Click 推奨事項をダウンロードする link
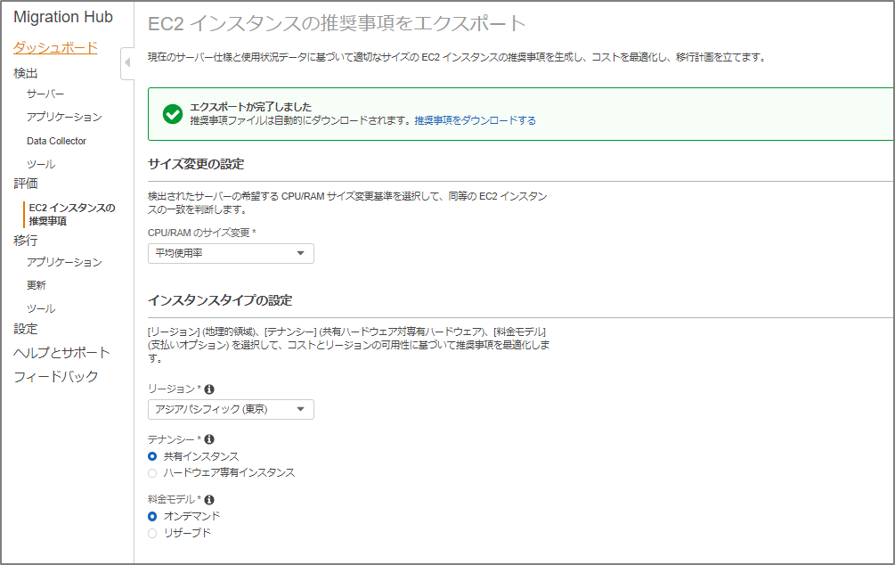 tap(475, 120)
